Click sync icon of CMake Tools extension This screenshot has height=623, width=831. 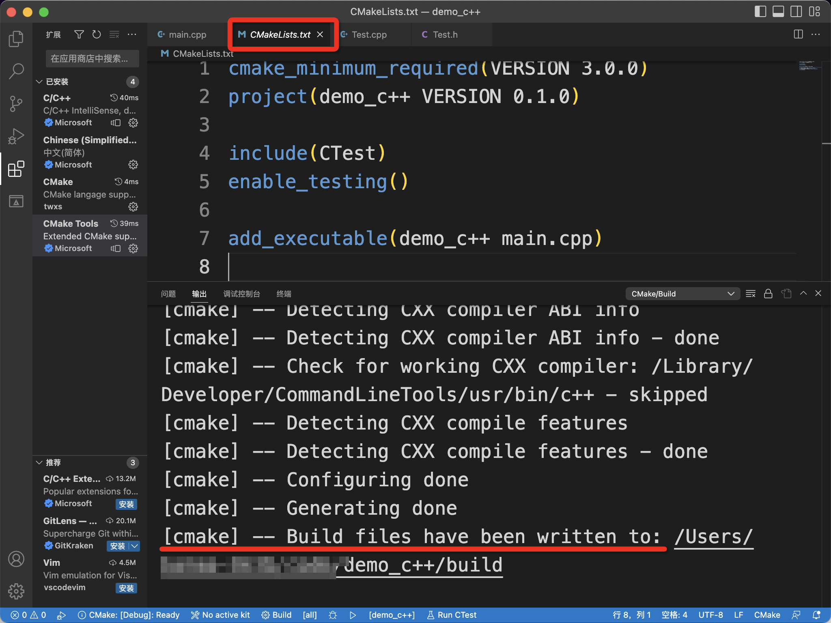point(116,248)
